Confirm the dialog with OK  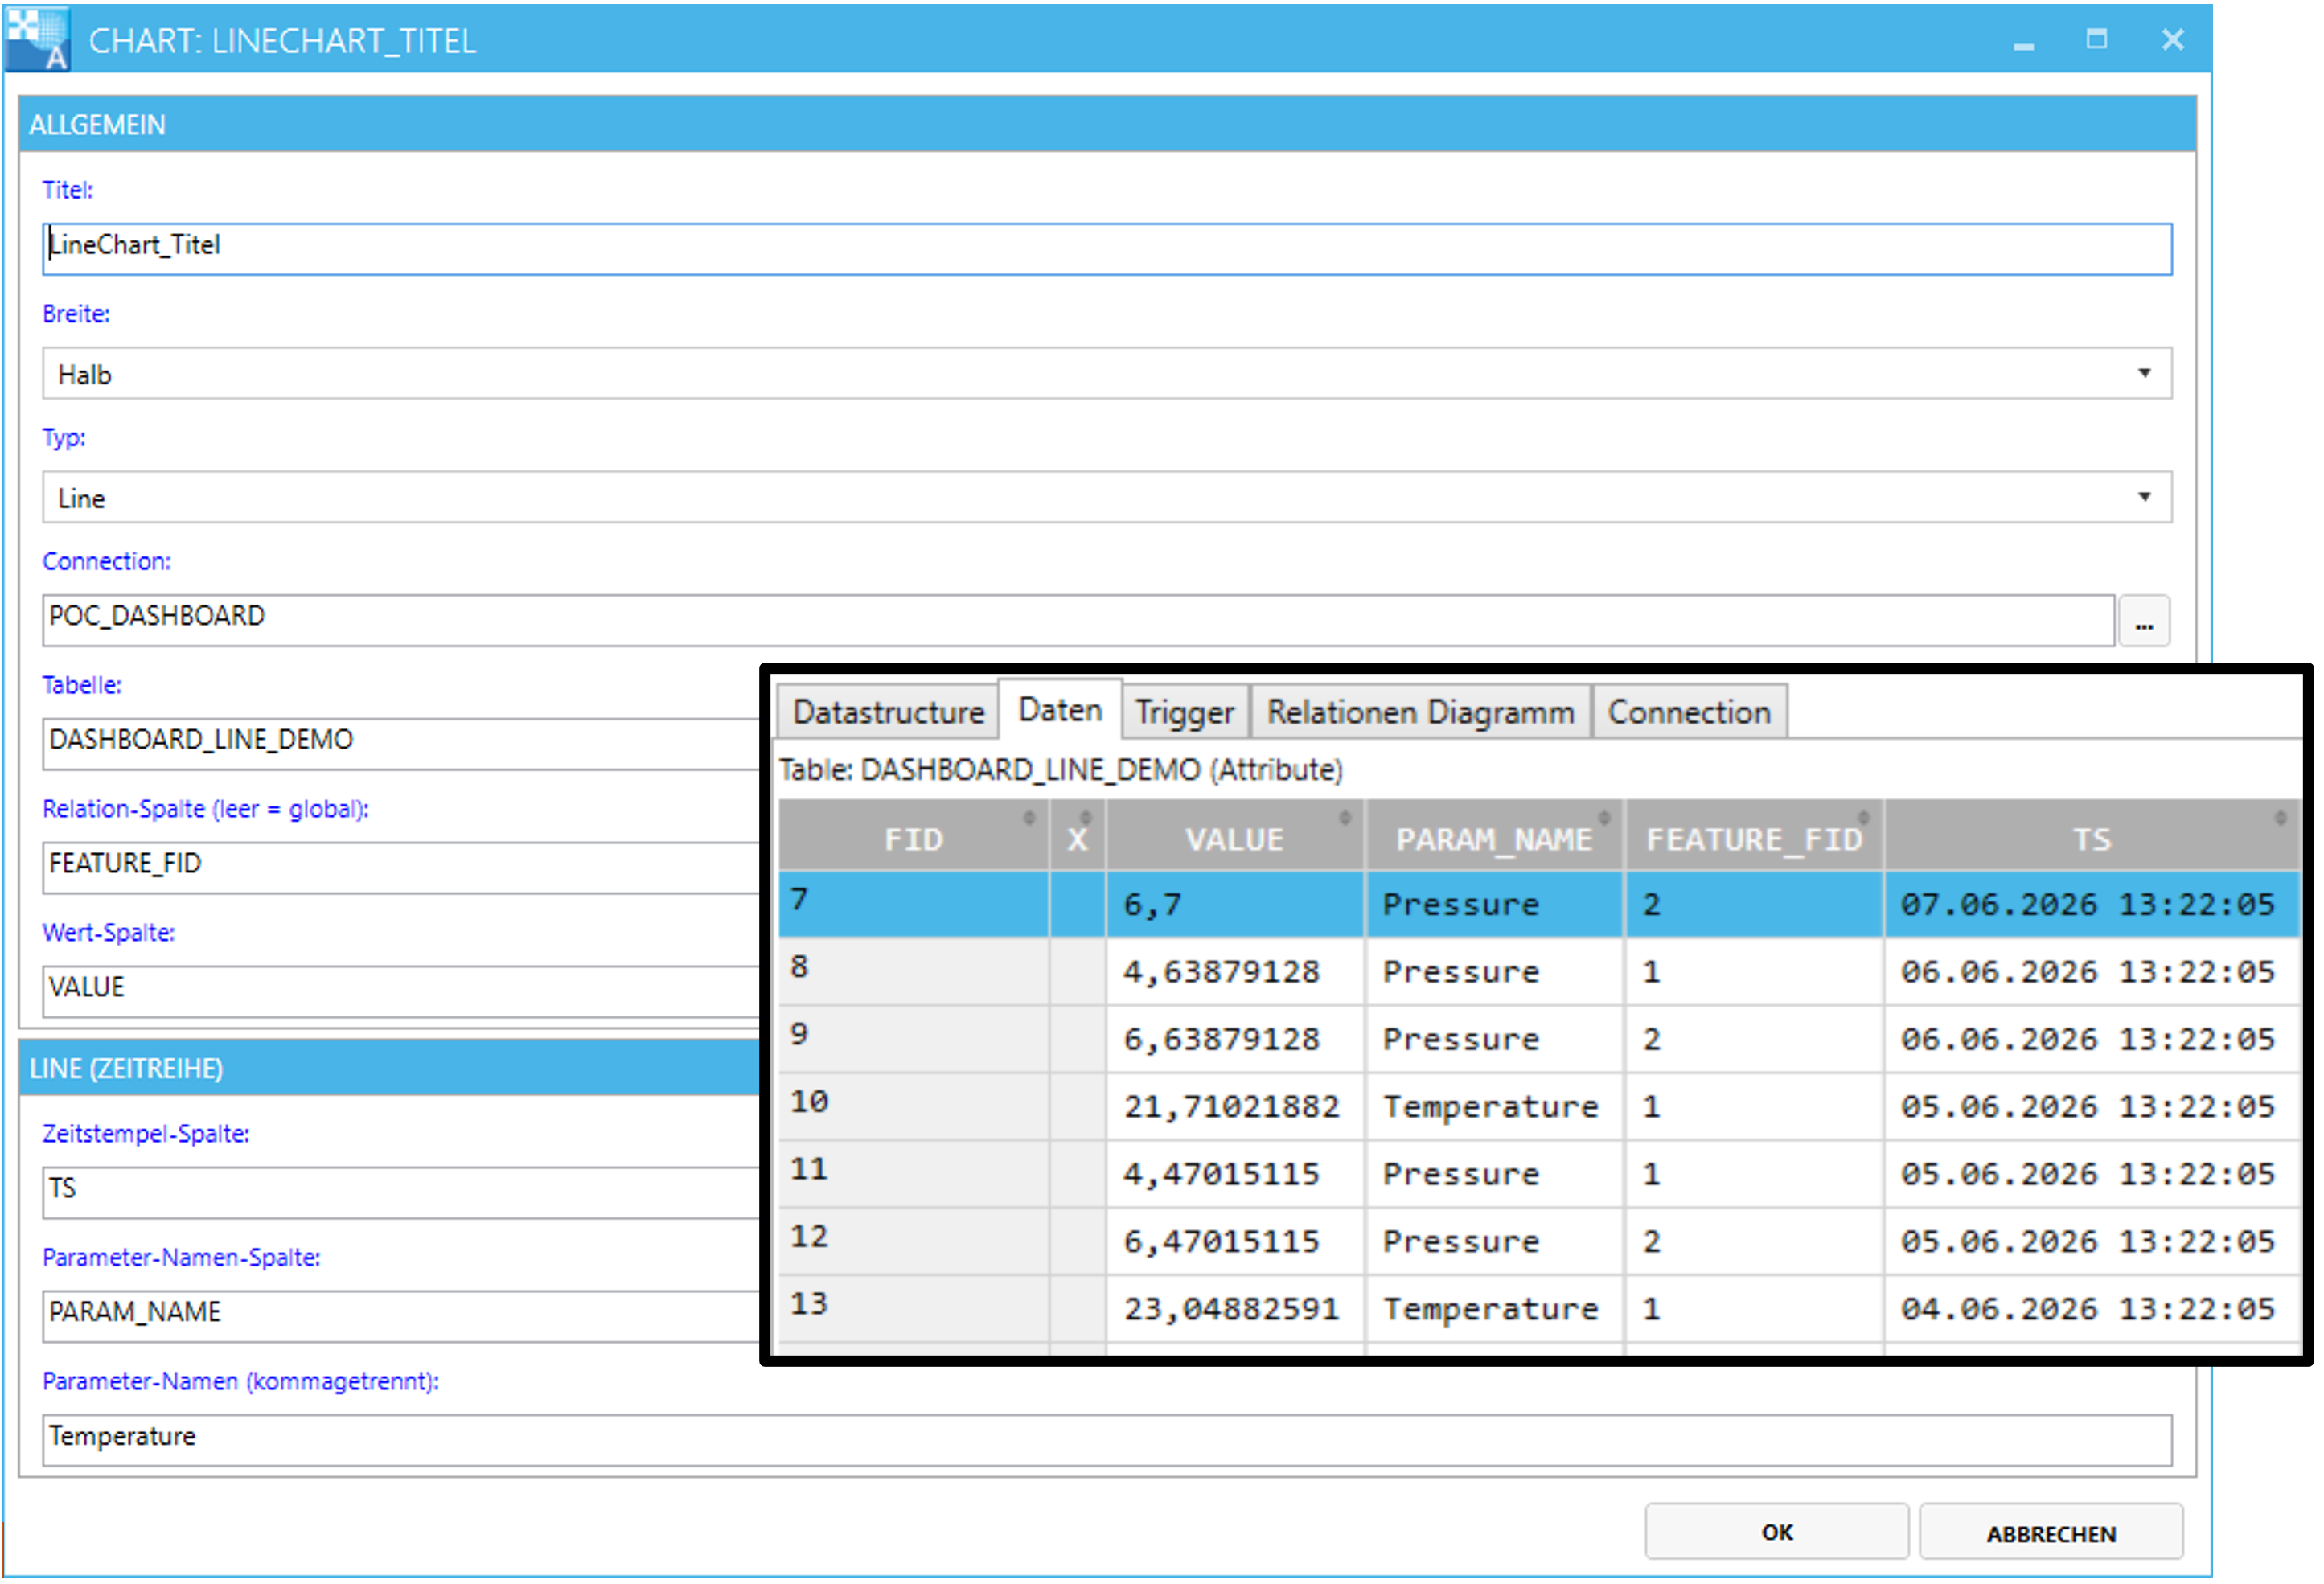1776,1532
